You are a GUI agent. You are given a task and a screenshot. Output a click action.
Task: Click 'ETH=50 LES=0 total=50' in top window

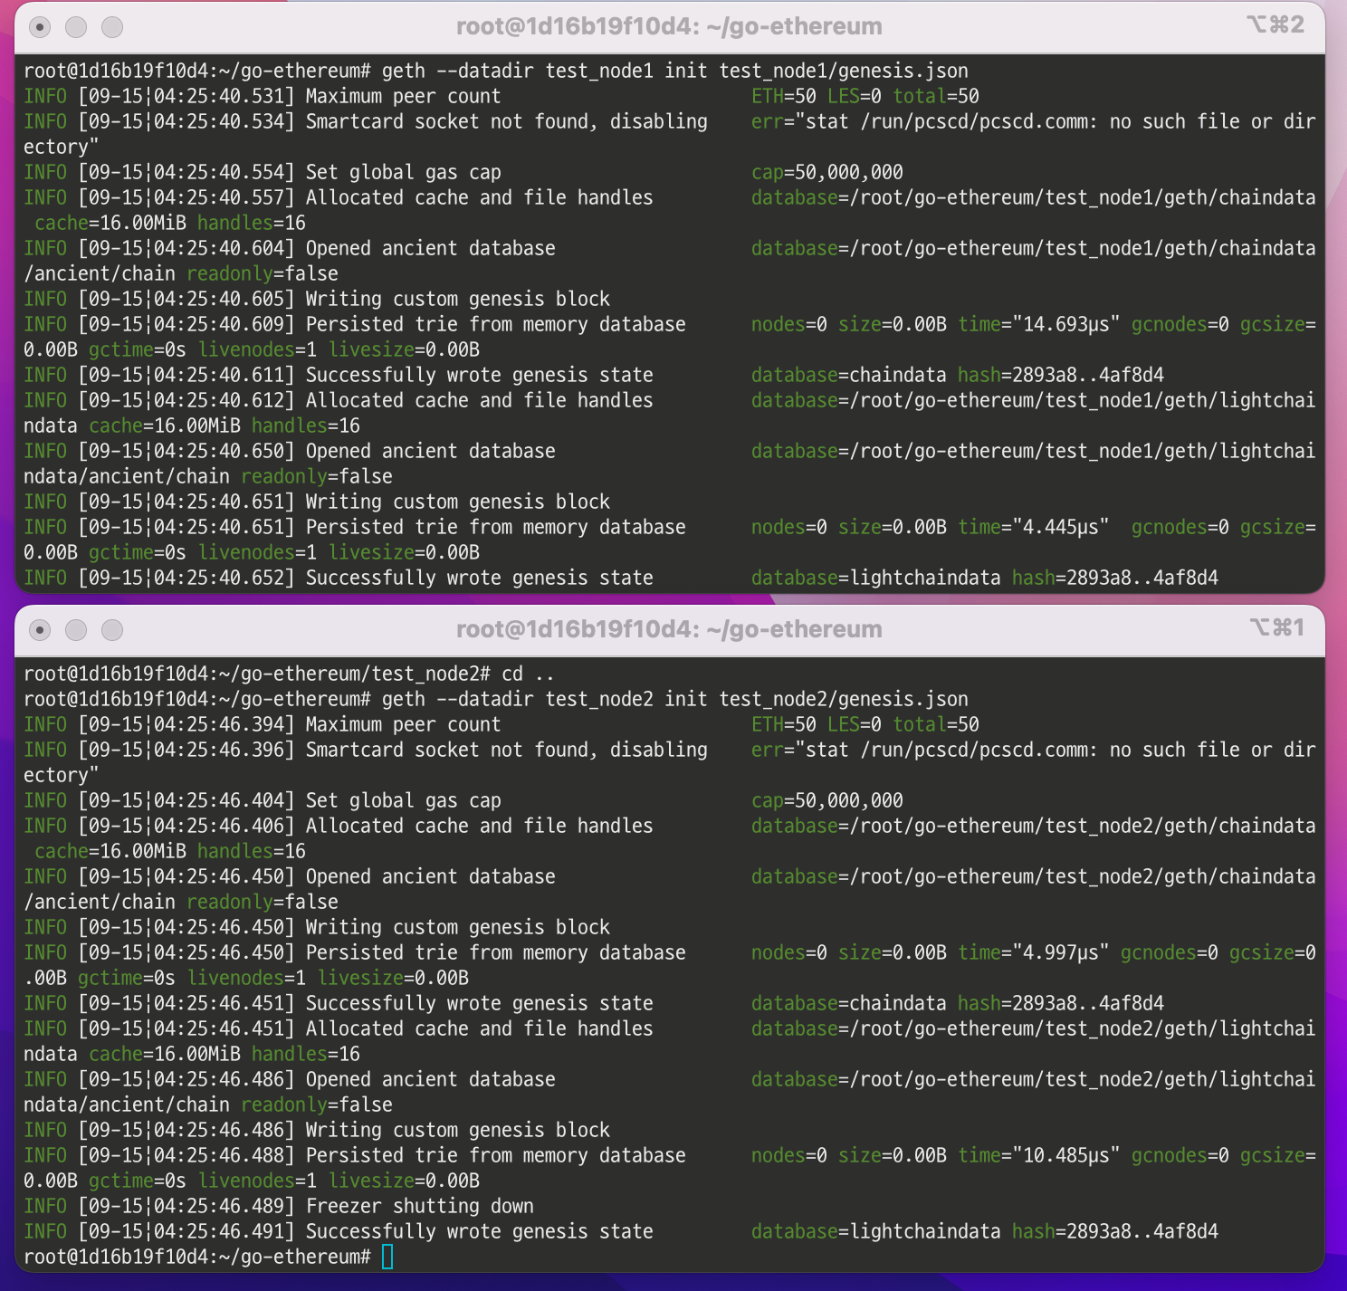tap(865, 96)
